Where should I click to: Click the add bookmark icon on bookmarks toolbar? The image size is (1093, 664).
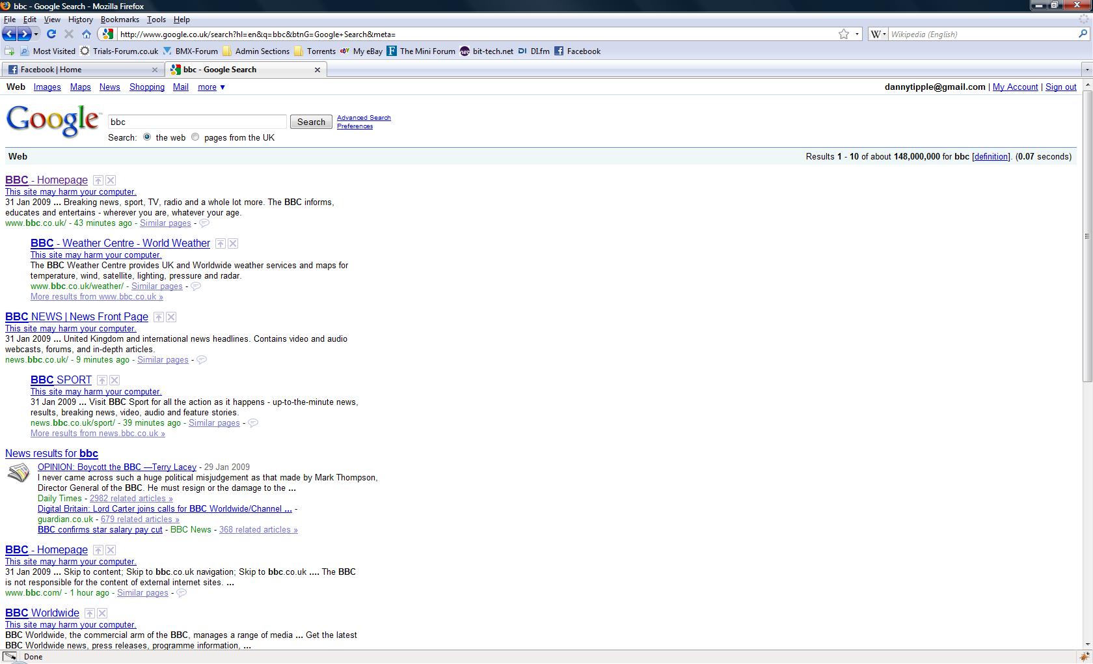(9, 51)
